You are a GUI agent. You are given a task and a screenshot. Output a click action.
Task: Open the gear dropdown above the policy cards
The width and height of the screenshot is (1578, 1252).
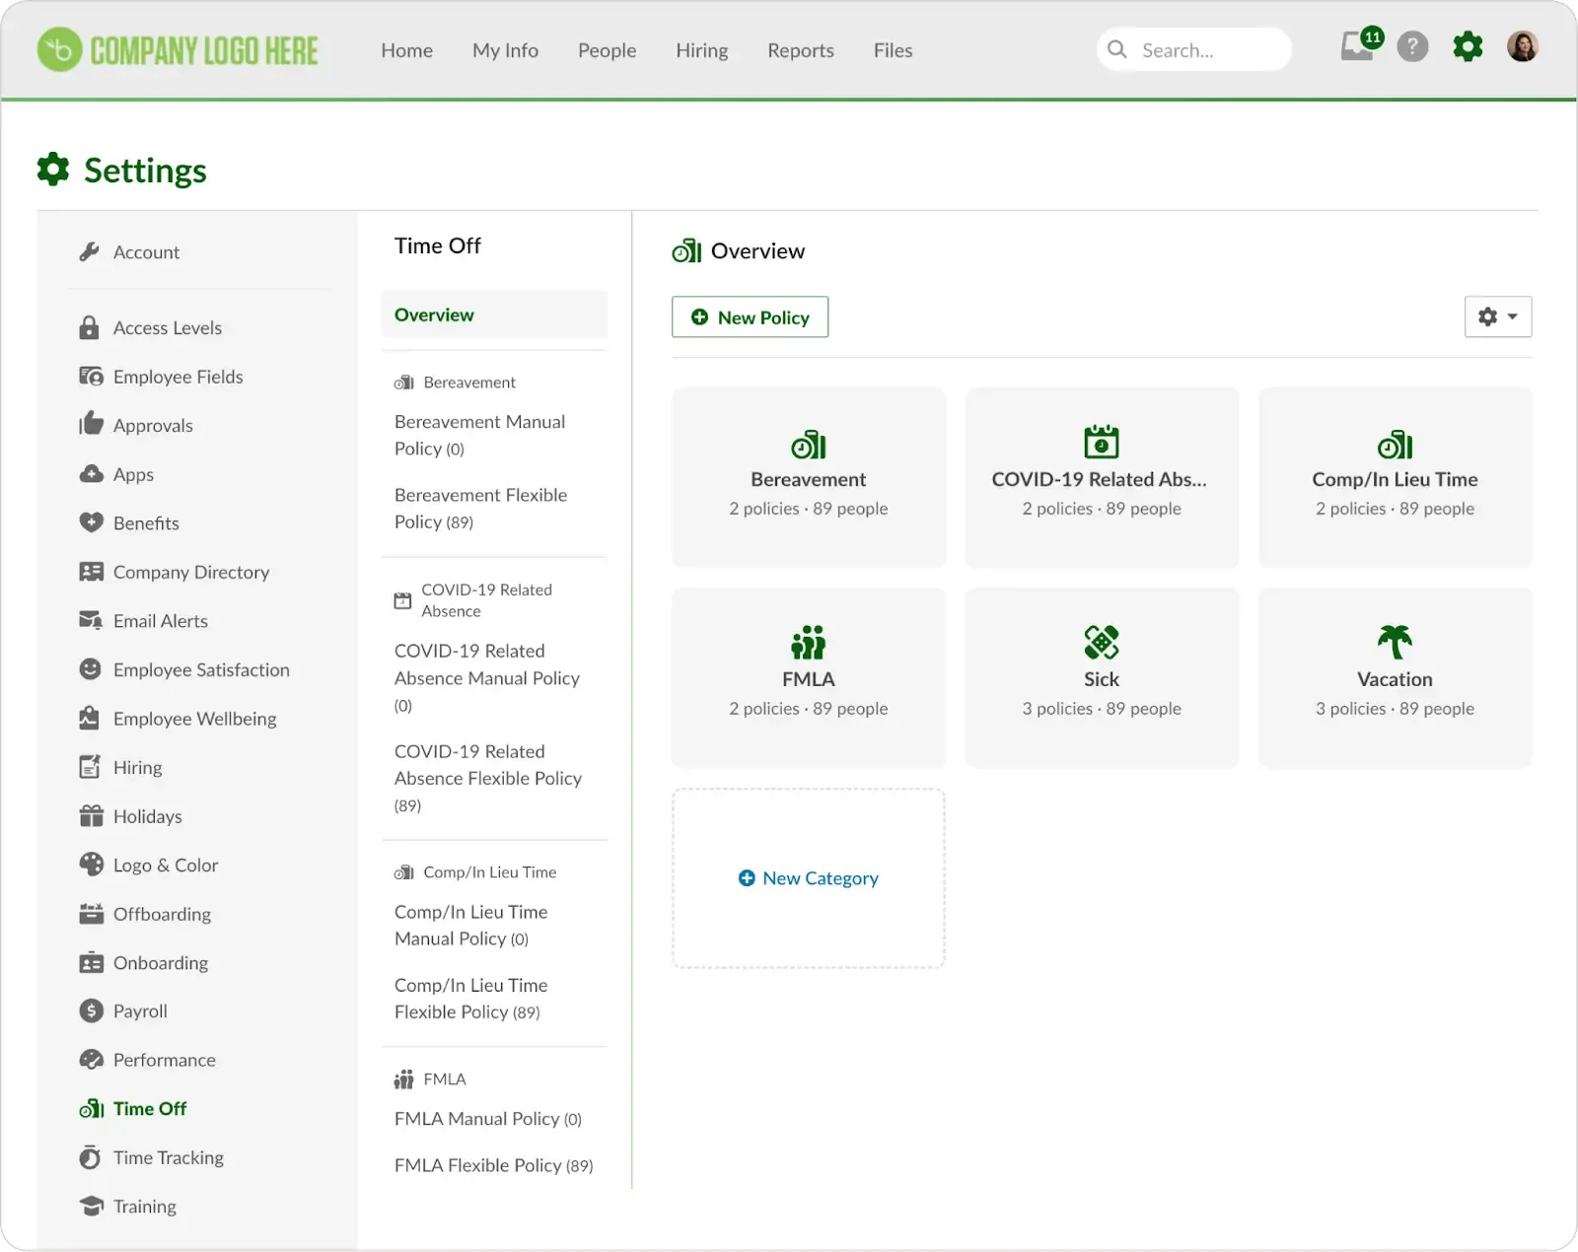point(1497,316)
